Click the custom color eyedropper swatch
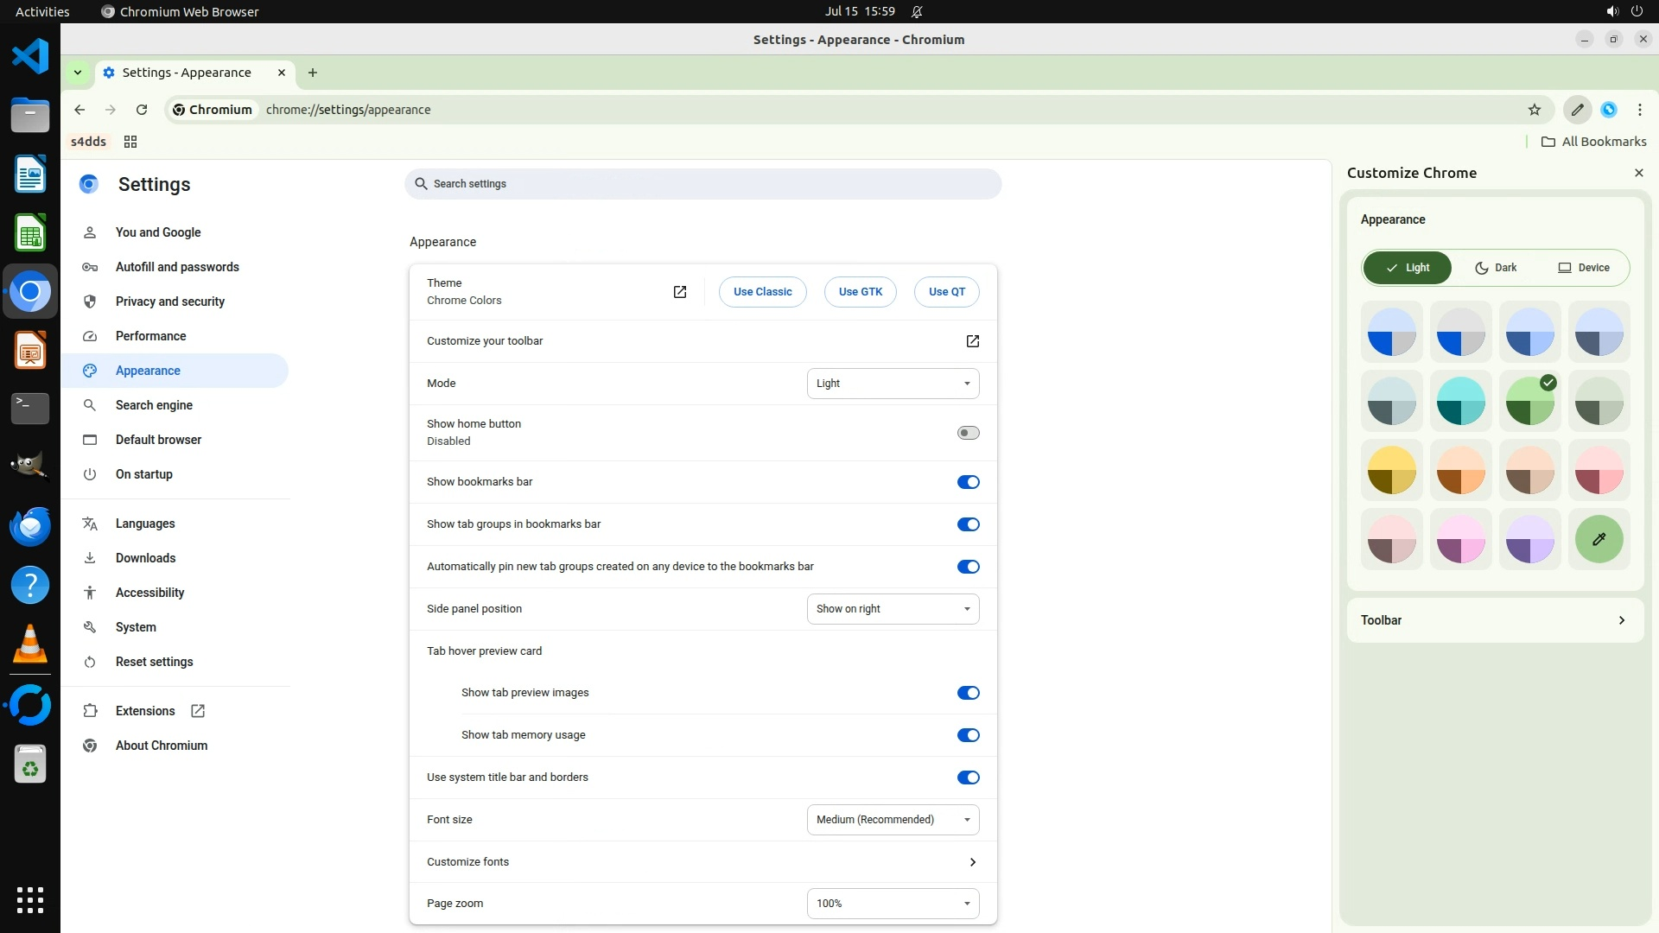This screenshot has height=933, width=1659. tap(1599, 539)
